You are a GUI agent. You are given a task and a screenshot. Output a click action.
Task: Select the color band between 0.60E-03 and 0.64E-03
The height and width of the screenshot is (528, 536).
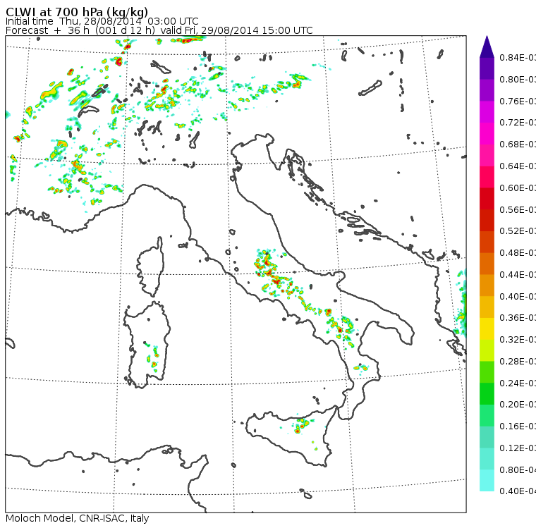click(487, 177)
